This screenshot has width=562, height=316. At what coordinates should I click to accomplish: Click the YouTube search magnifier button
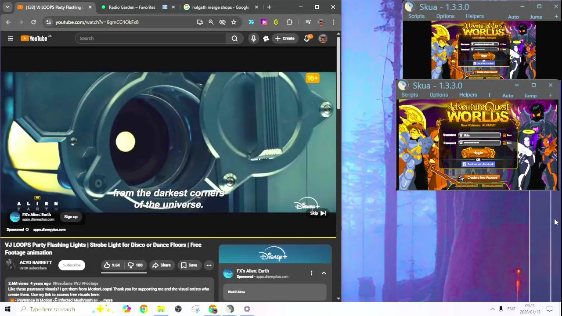(x=234, y=38)
